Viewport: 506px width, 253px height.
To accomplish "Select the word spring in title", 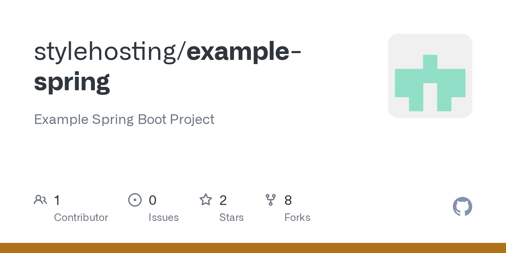I will point(72,82).
